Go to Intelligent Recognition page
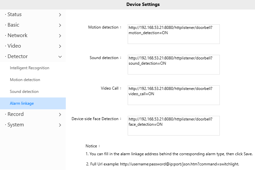Viewport: 255px width, 170px height. [x=30, y=68]
